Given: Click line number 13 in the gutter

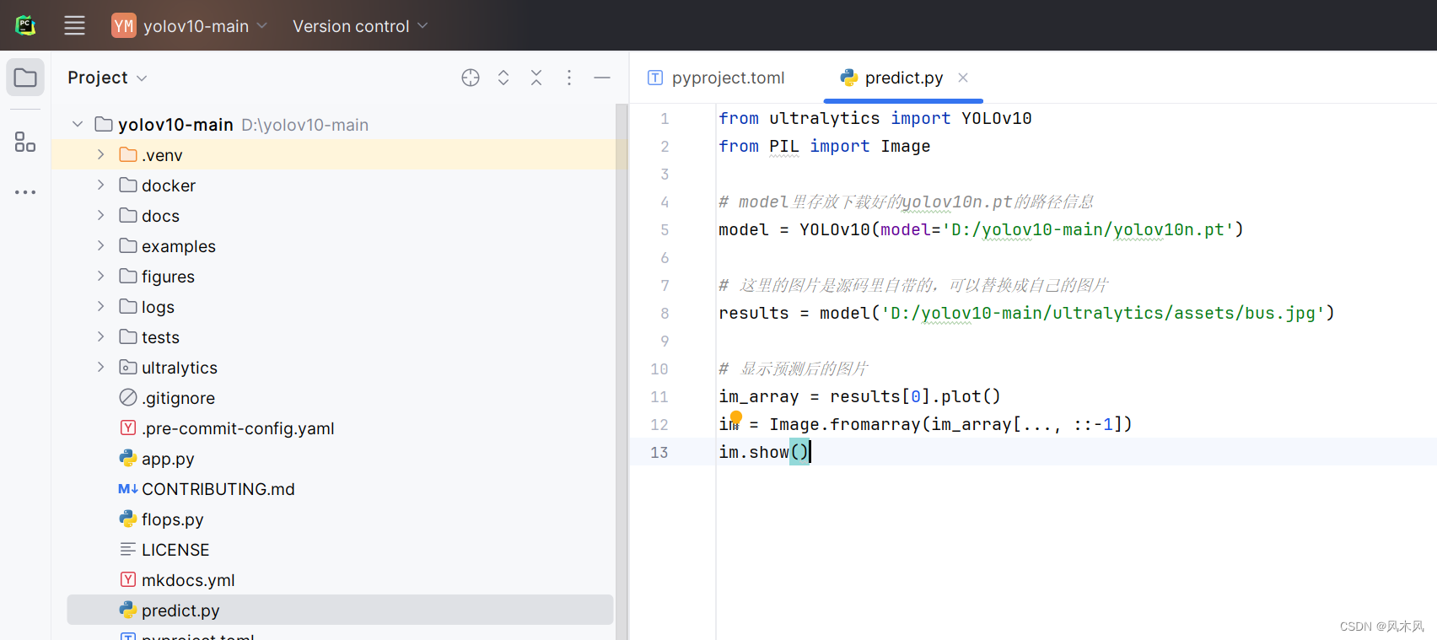Looking at the screenshot, I should pos(659,453).
